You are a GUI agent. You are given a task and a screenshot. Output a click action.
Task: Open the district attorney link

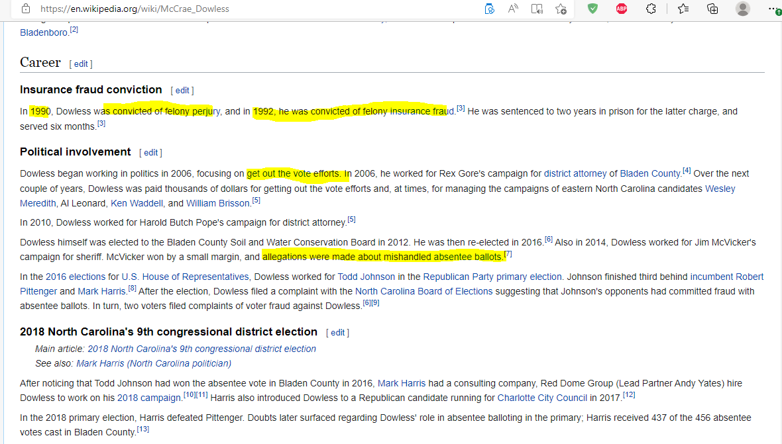tap(575, 173)
